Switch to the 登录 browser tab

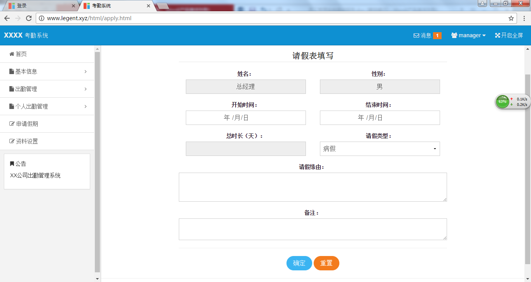[41, 6]
